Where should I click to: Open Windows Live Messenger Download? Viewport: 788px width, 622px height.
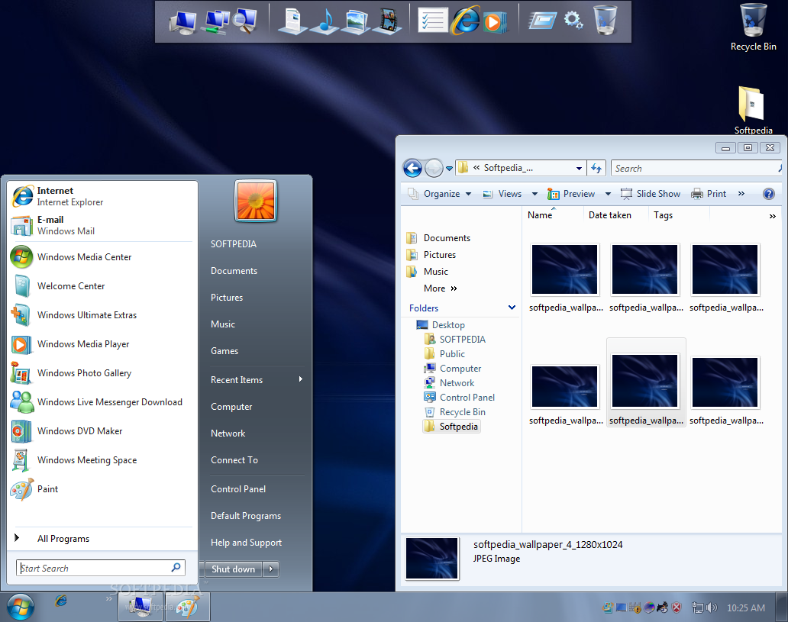[101, 402]
